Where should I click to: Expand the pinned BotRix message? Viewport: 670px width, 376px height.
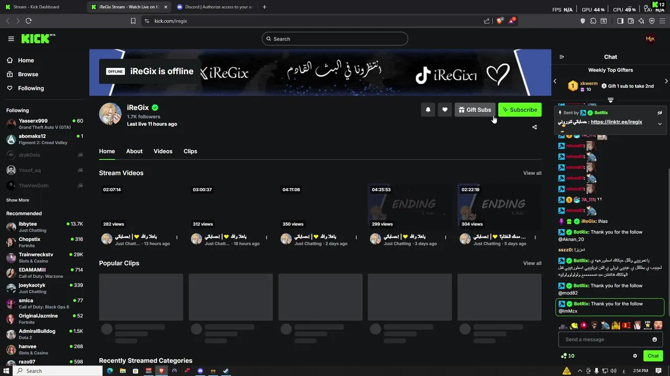click(x=660, y=124)
